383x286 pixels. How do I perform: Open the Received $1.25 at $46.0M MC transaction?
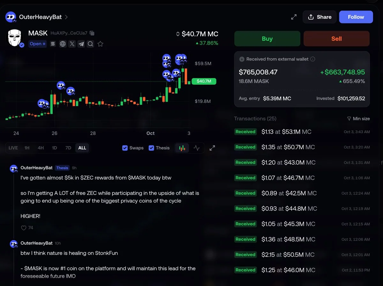(302, 270)
